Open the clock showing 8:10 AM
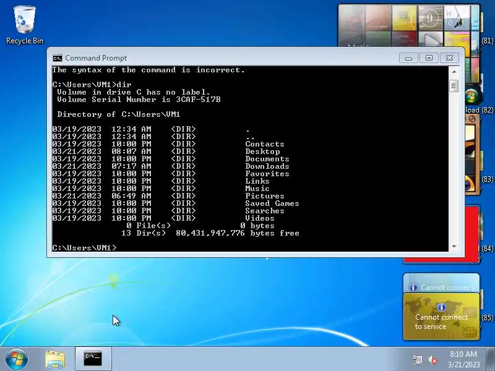 coord(463,359)
